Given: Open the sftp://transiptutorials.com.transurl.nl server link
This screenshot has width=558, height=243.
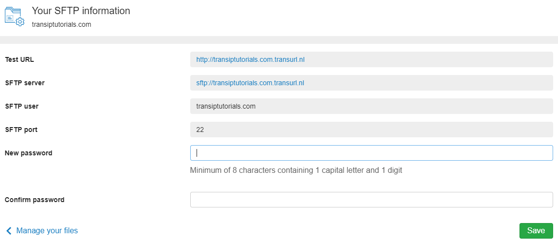Looking at the screenshot, I should (x=250, y=83).
